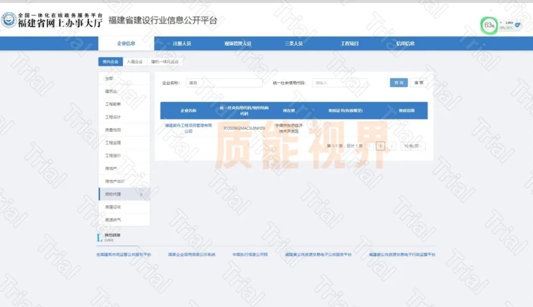Click the 资质范围 column header

click(407, 110)
